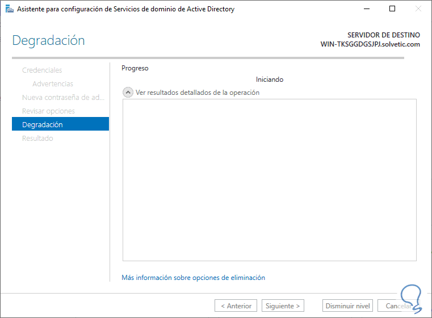The height and width of the screenshot is (318, 432).
Task: Click server name WIN-TKSGGDGSJPJ.solvetic.com
Action: point(370,44)
